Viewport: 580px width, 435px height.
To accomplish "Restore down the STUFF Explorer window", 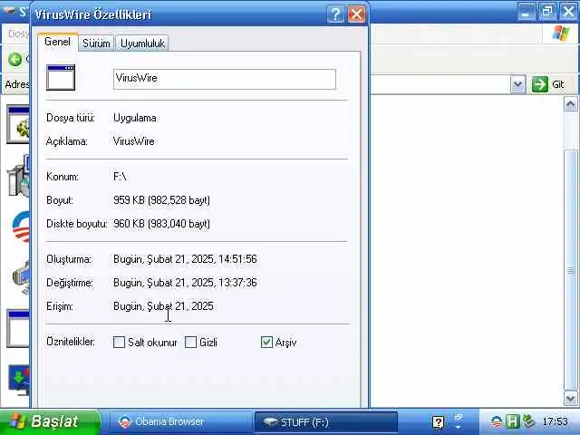I will click(x=547, y=12).
